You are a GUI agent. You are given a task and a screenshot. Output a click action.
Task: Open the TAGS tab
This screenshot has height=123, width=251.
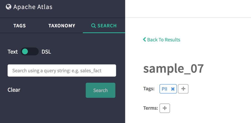tap(20, 26)
